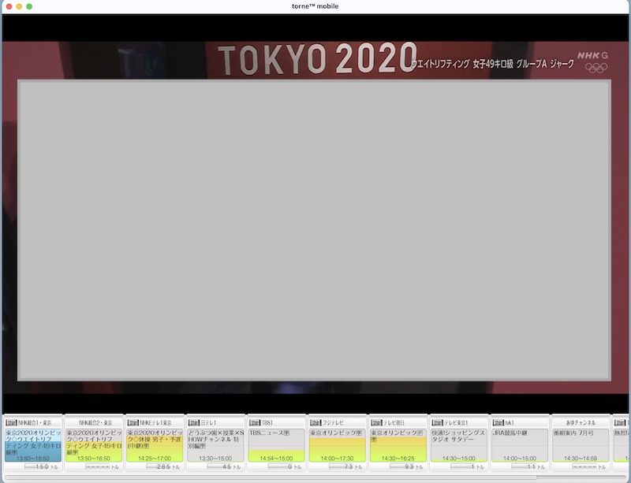Click the 1 トル meter under テレビ東京1
The image size is (631, 483).
[467, 466]
